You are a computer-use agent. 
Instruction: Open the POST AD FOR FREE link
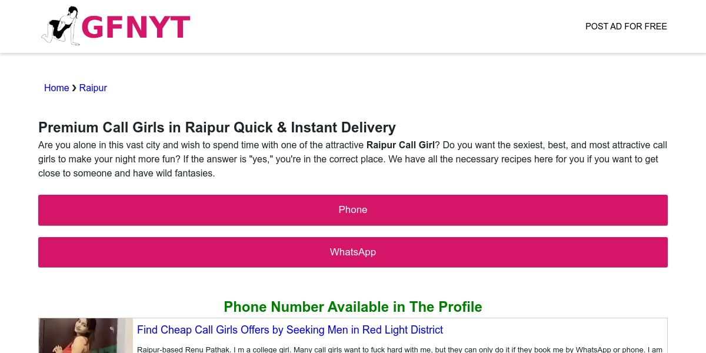coord(626,26)
